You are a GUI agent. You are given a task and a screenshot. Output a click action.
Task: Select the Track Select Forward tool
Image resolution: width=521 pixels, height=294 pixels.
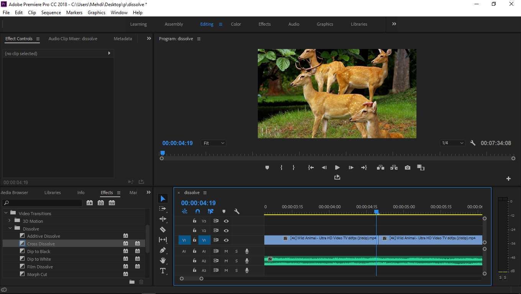(x=163, y=209)
